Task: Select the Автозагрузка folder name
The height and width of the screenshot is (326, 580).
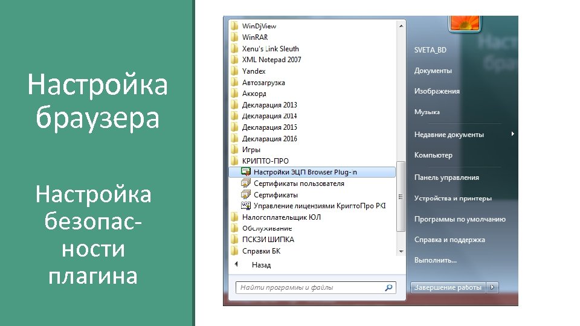Action: [263, 83]
